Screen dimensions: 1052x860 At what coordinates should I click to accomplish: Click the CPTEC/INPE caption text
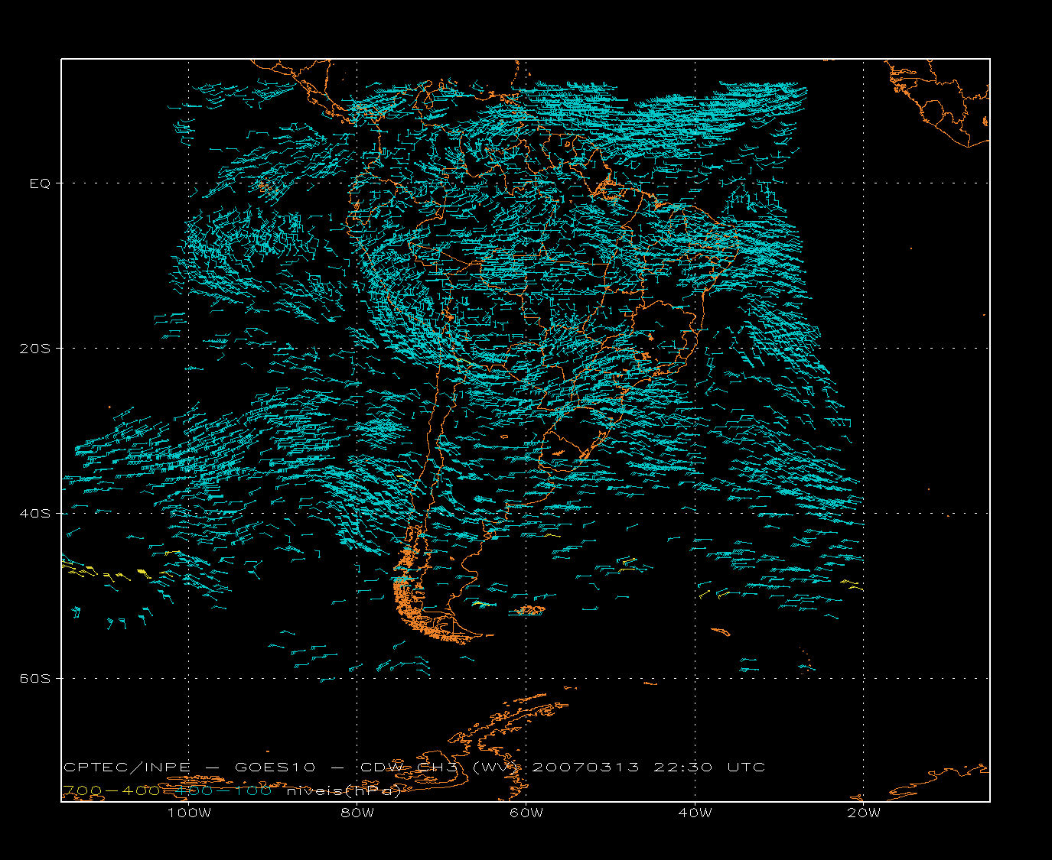coord(127,768)
